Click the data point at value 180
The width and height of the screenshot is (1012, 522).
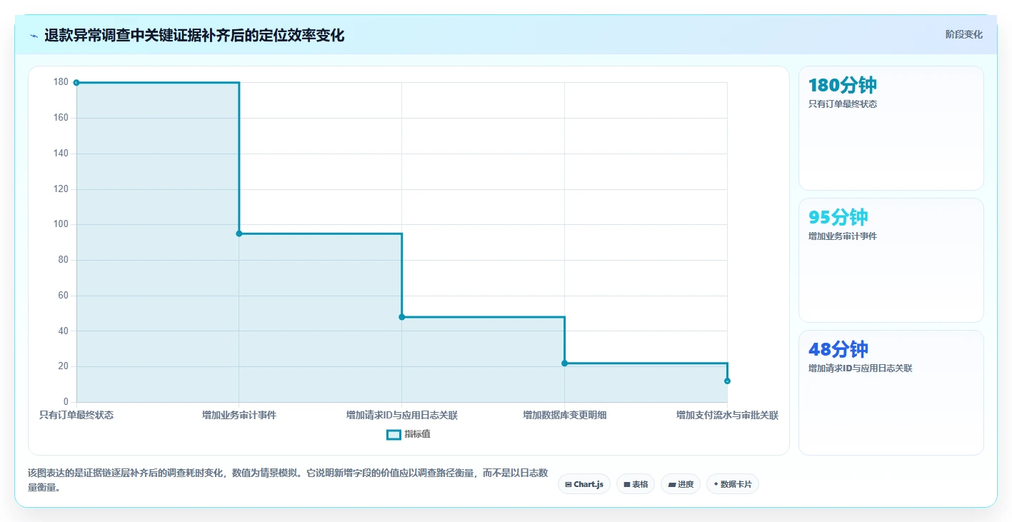click(76, 83)
